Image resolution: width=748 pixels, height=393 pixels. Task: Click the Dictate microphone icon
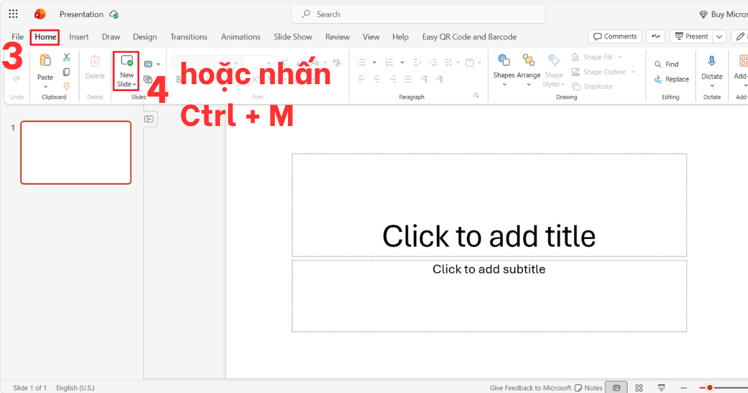712,61
